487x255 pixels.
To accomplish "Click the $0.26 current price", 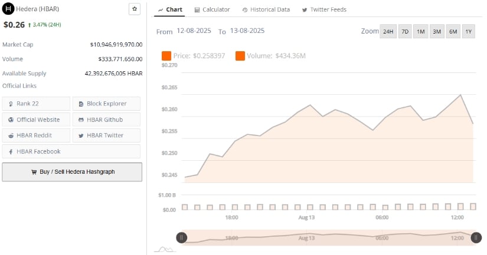I will click(x=14, y=25).
